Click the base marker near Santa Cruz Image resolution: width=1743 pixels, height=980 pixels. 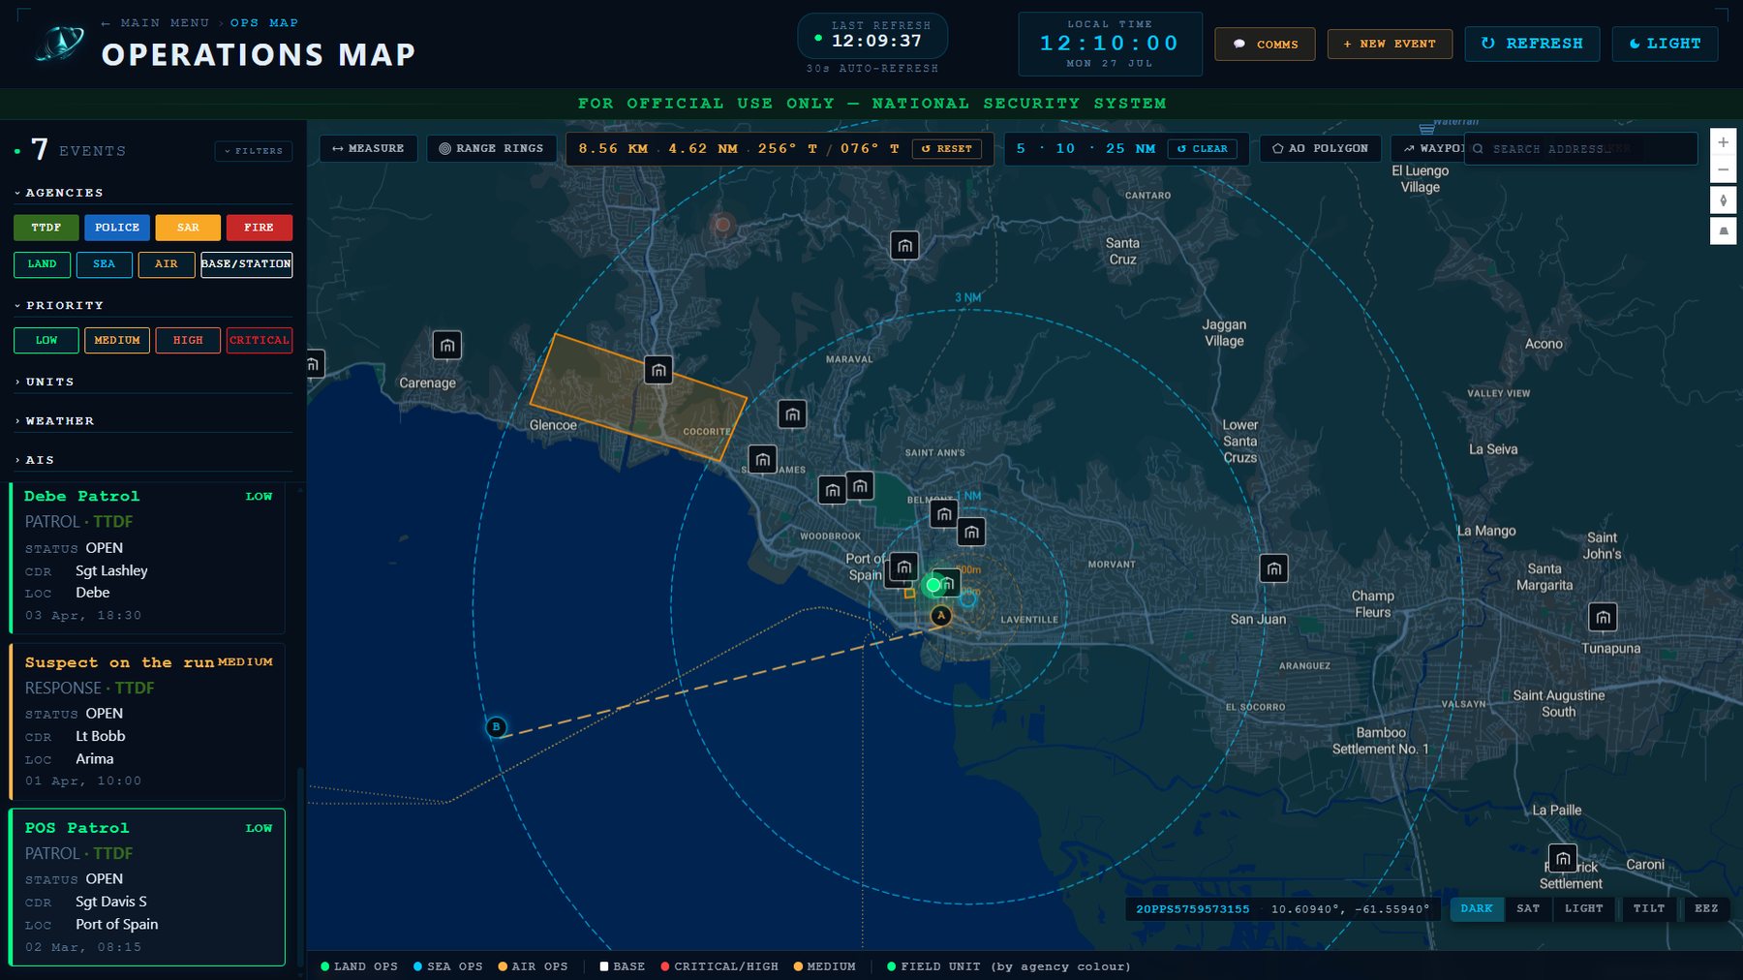pyautogui.click(x=904, y=246)
